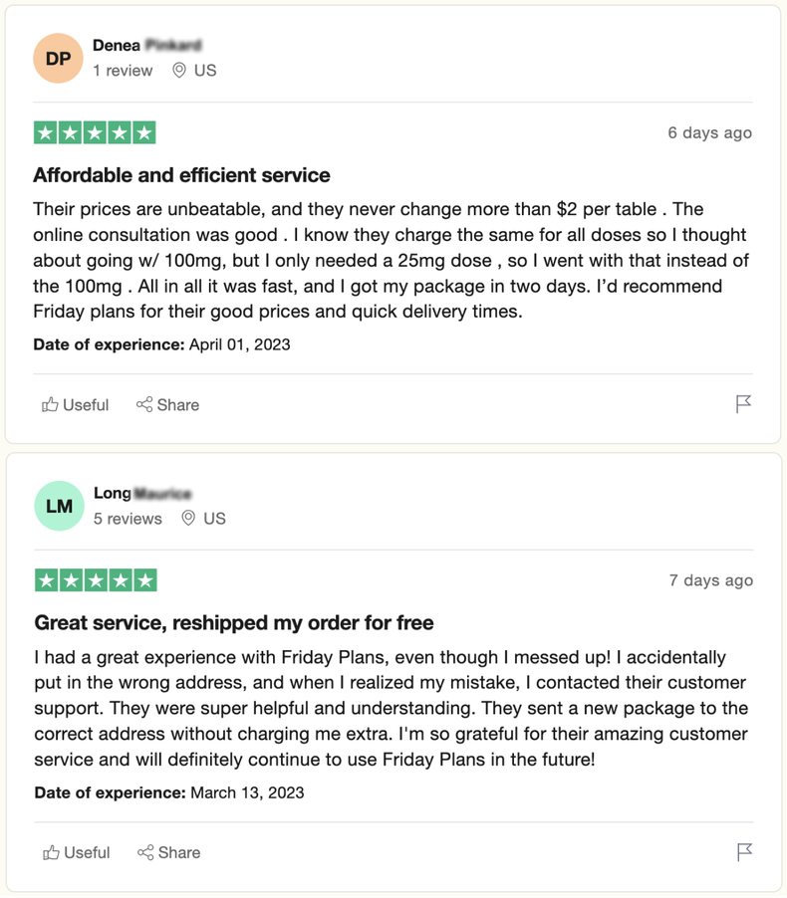Screen dimensions: 787x898
Task: Click the five-star rating bar on Denea's review
Action: [95, 131]
